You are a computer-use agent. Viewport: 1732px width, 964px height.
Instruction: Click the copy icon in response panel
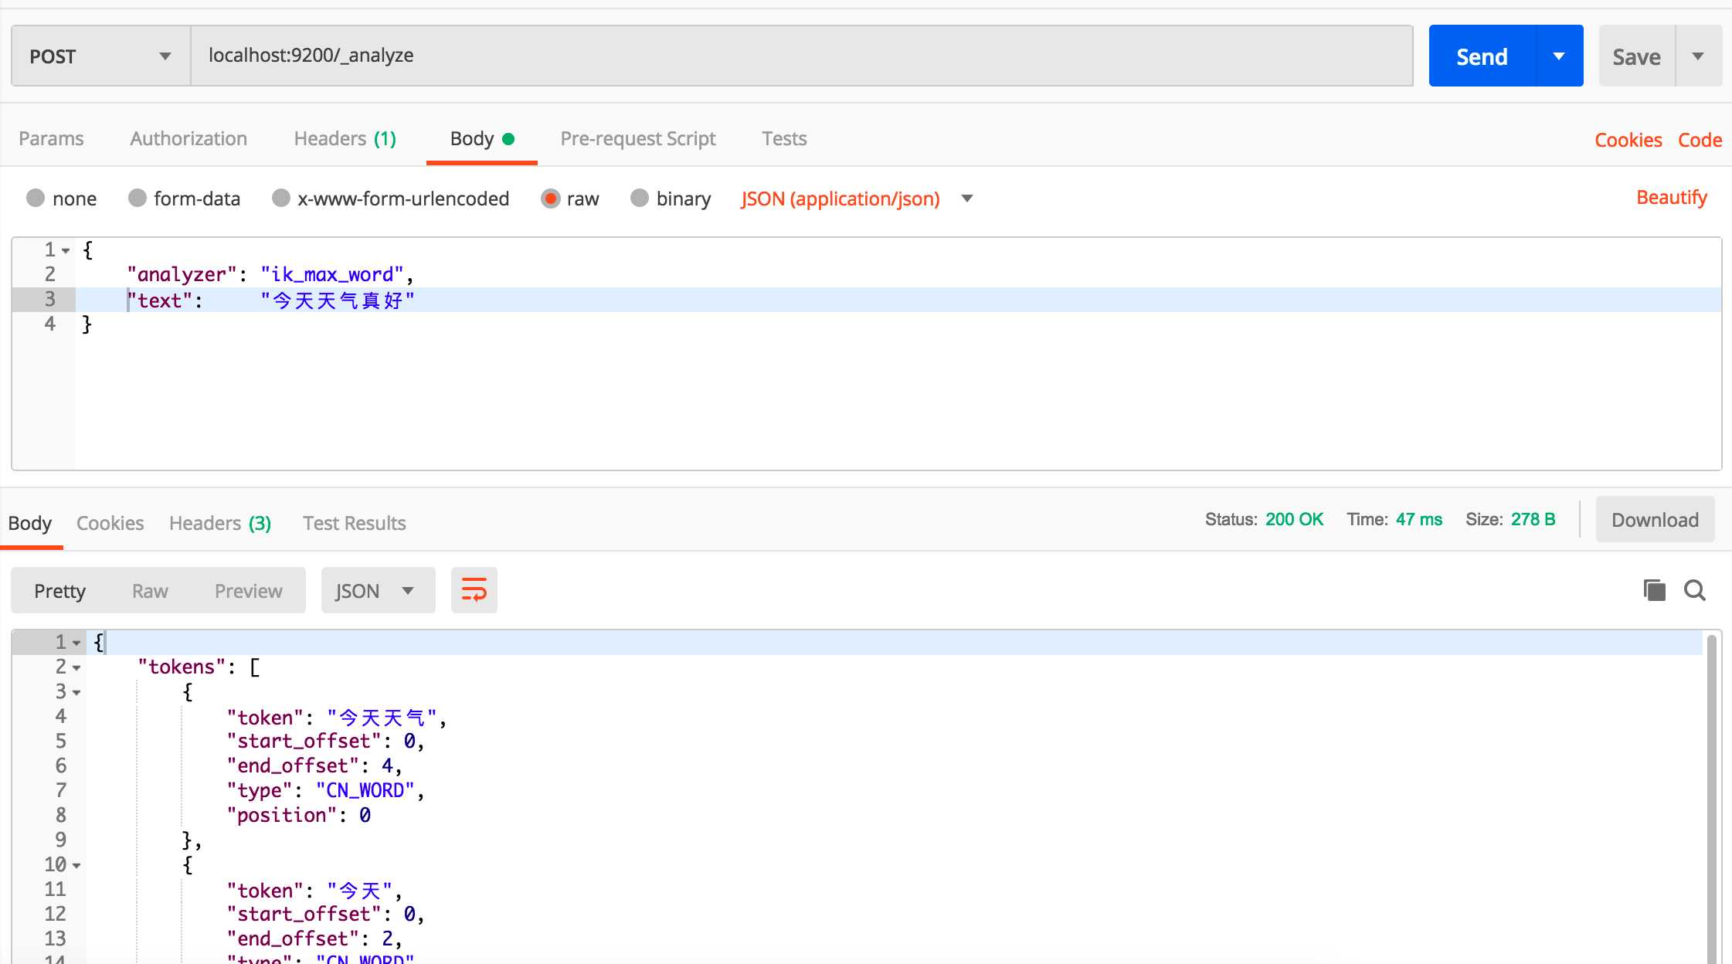[1655, 590]
